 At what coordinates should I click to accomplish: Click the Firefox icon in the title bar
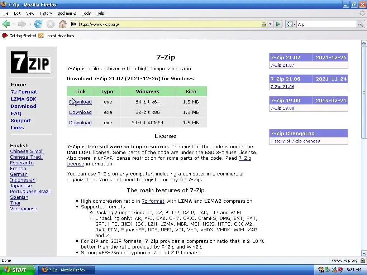coord(4,4)
